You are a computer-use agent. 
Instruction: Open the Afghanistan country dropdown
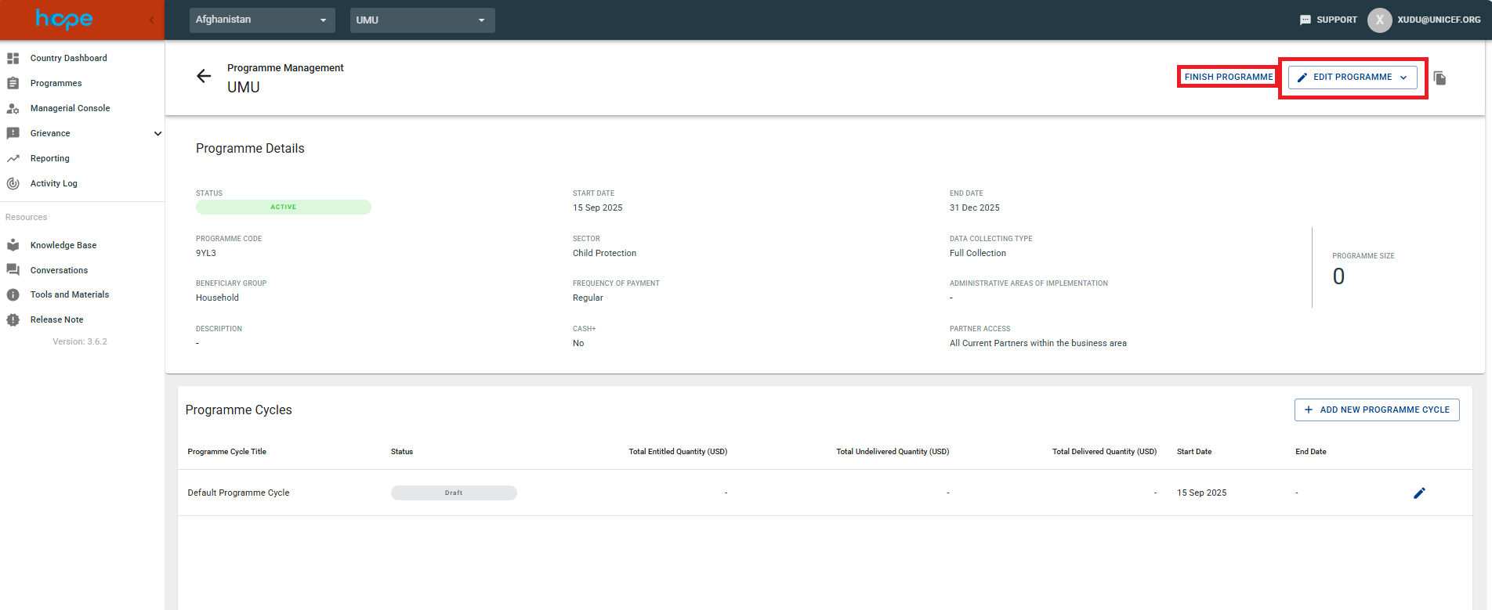click(x=262, y=20)
